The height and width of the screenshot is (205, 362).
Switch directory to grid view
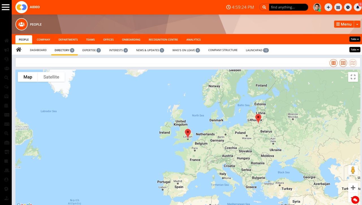333,63
